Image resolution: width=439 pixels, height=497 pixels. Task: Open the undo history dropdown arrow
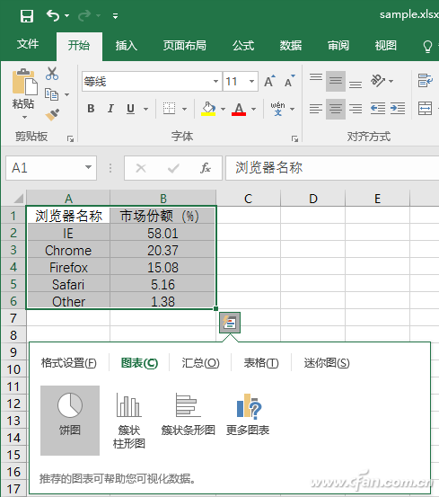coord(66,15)
